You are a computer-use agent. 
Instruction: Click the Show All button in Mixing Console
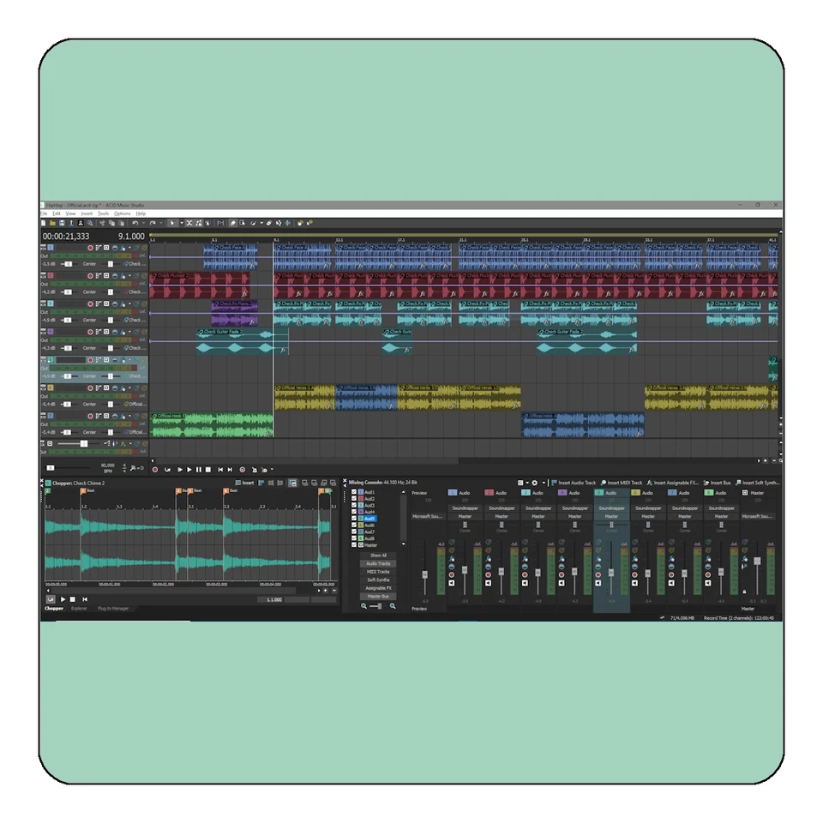(378, 556)
